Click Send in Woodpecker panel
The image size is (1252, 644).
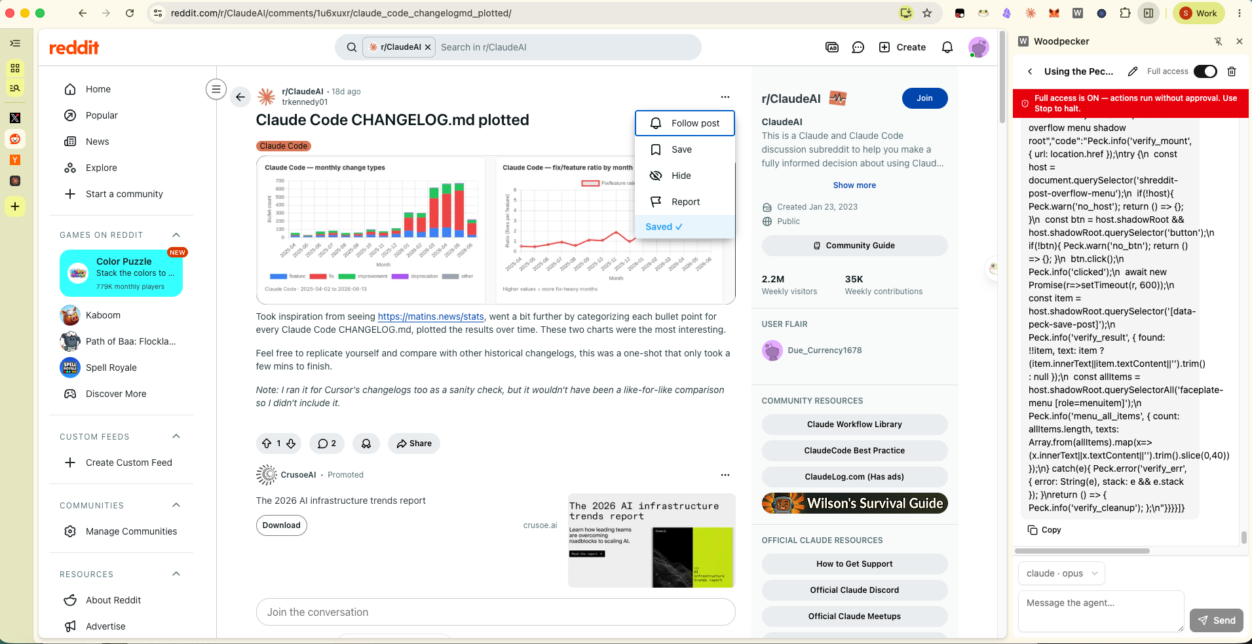[x=1216, y=620]
